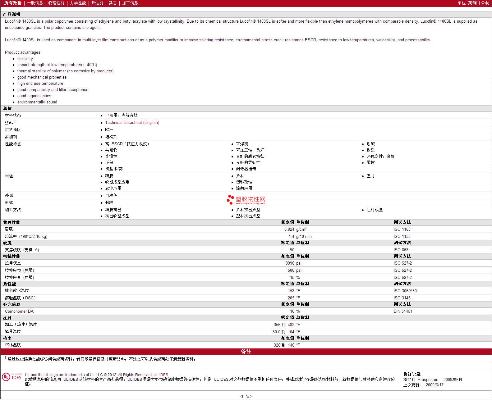Viewport: 492px width, 400px height.
Task: Click the 'good organoleptics' bullet item
Action: (34, 96)
